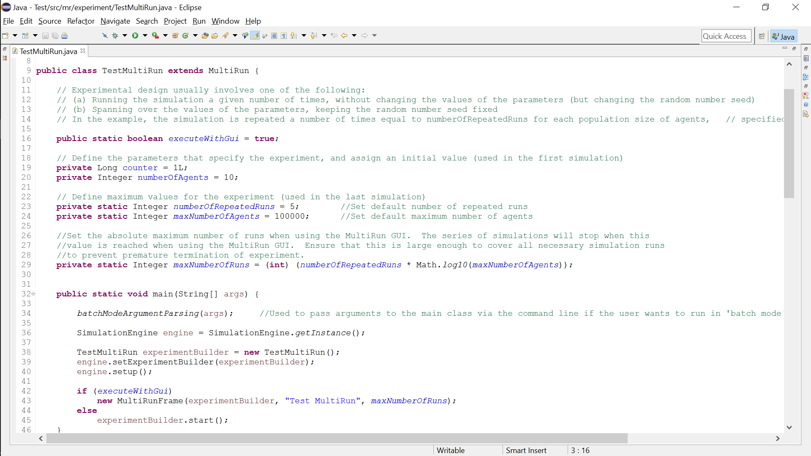
Task: Click the horizontal scrollbar thumb
Action: click(x=337, y=439)
